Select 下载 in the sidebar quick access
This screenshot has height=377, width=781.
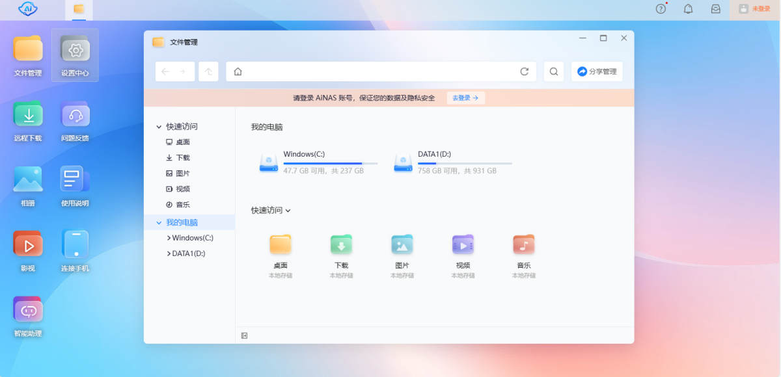[182, 158]
